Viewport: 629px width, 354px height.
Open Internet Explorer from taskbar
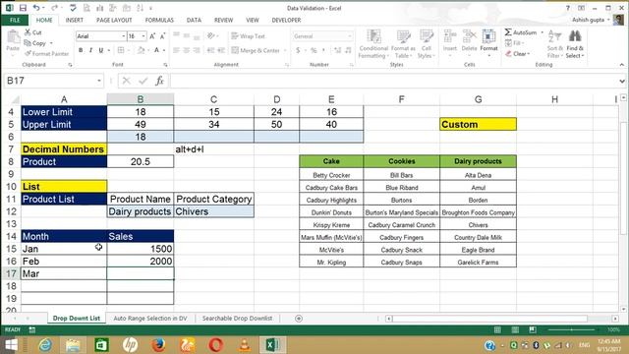pos(45,345)
